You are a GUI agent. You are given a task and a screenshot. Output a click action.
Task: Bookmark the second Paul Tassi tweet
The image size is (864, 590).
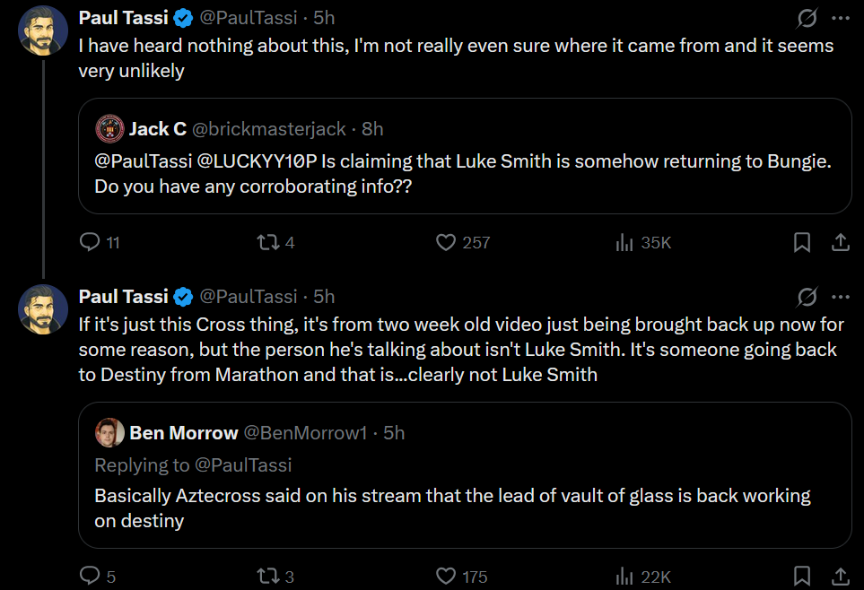pos(802,577)
